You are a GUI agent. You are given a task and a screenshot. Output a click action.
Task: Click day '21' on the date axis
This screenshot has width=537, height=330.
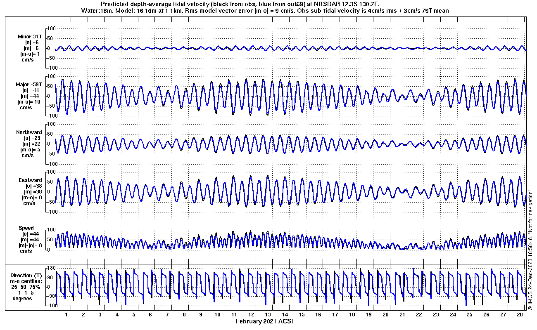tap(402, 315)
